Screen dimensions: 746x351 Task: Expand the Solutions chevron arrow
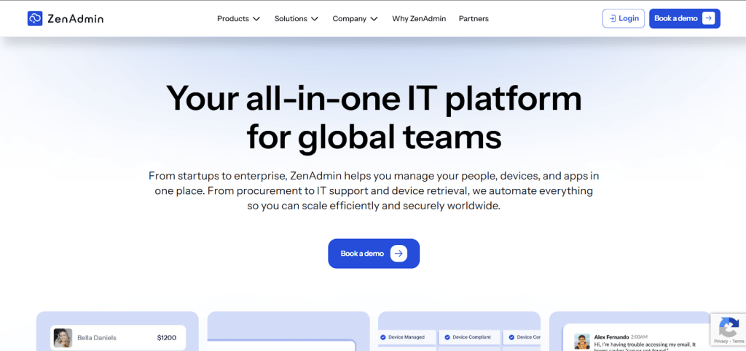coord(315,19)
